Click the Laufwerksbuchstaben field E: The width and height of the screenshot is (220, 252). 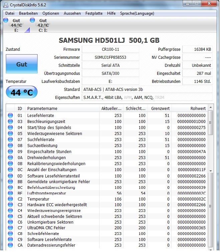pyautogui.click(x=111, y=82)
